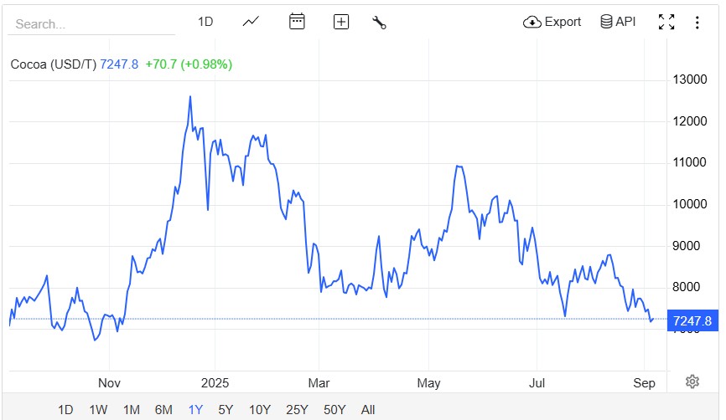
Task: Select the 5Y time range
Action: tap(226, 409)
